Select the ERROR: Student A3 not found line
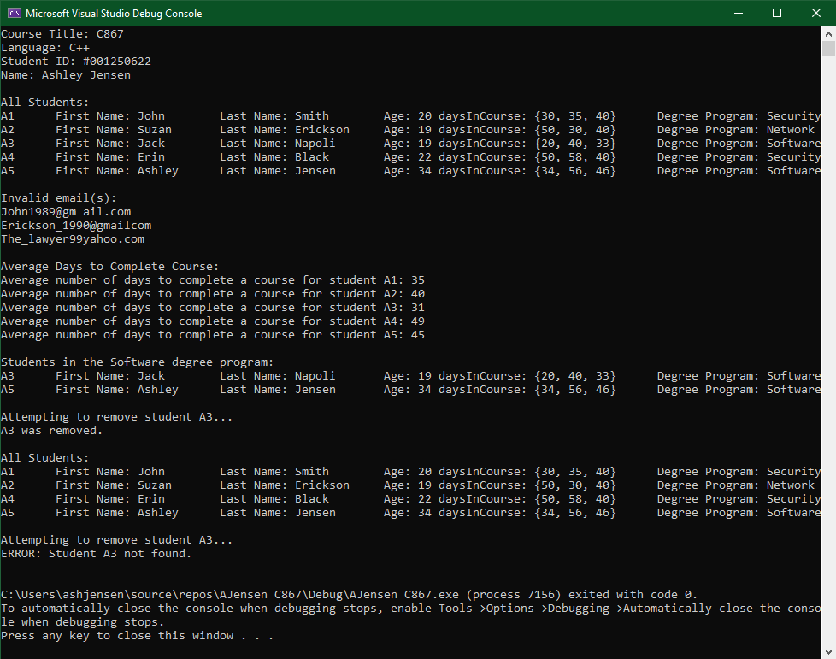Viewport: 836px width, 659px height. (x=96, y=553)
